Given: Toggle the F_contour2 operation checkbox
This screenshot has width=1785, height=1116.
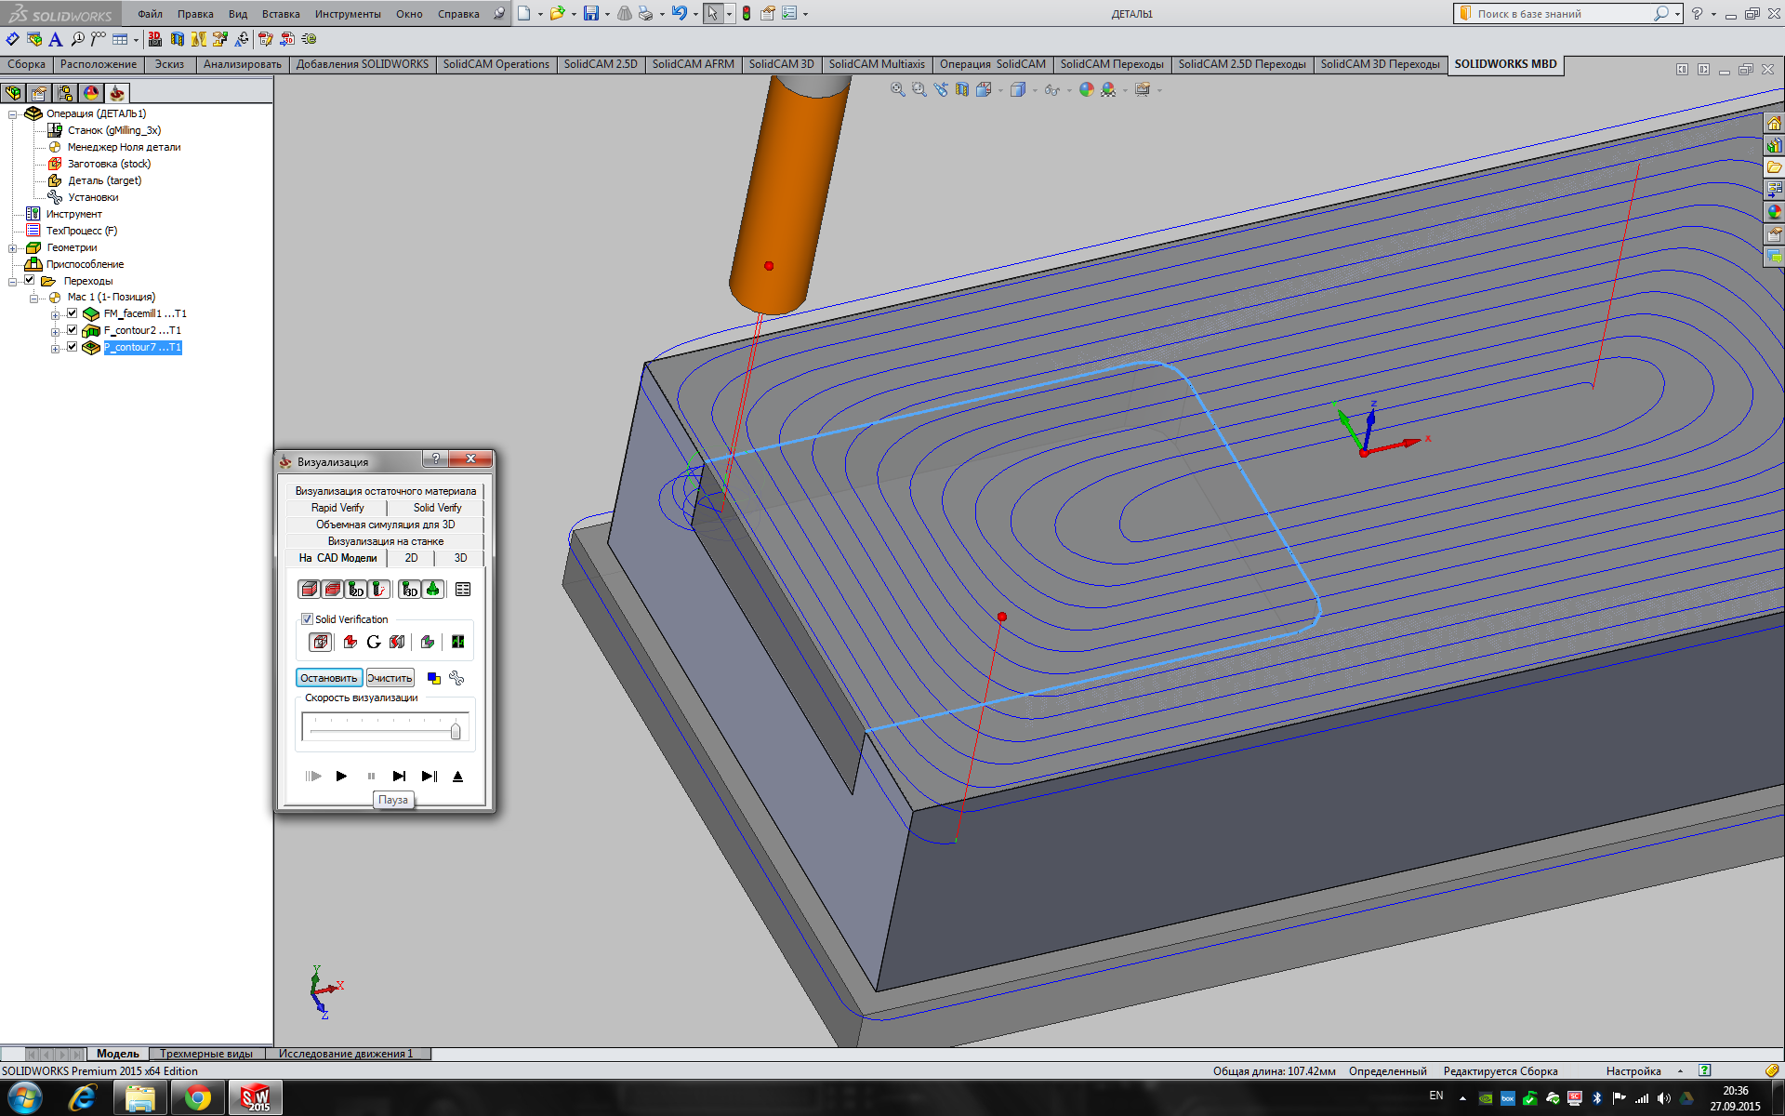Looking at the screenshot, I should tap(72, 330).
